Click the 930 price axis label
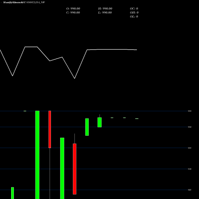Screen dimensions: 199x199 189,169
